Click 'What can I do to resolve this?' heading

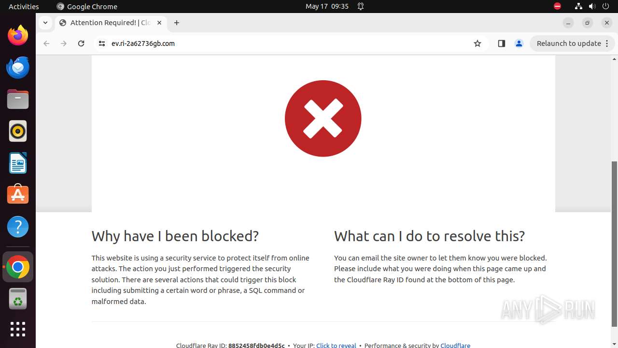(x=429, y=236)
